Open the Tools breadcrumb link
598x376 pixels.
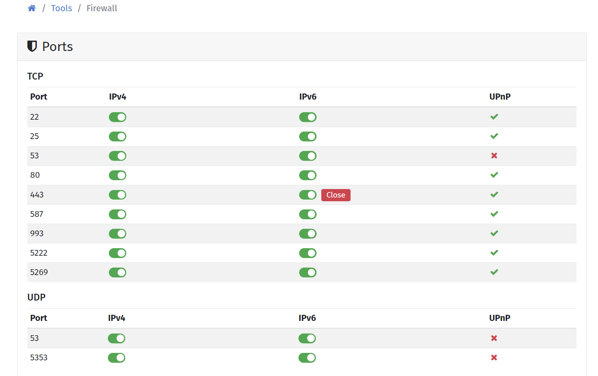[61, 8]
